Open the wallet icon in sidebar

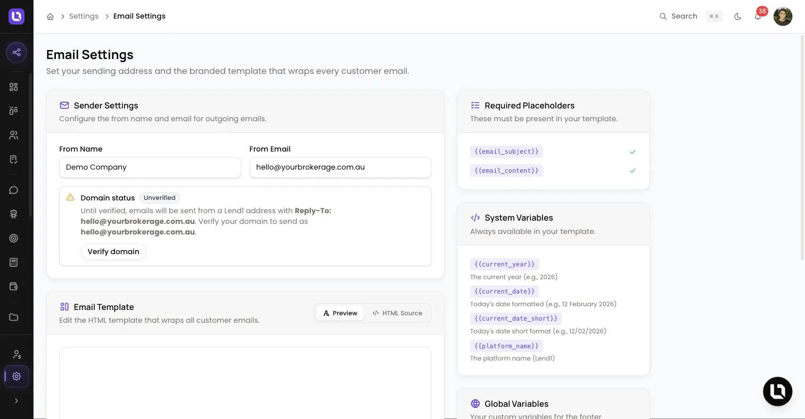point(14,286)
